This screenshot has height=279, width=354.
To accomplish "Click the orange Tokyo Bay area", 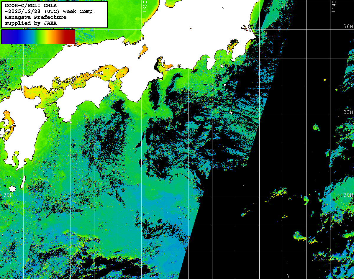I will pyautogui.click(x=232, y=45).
